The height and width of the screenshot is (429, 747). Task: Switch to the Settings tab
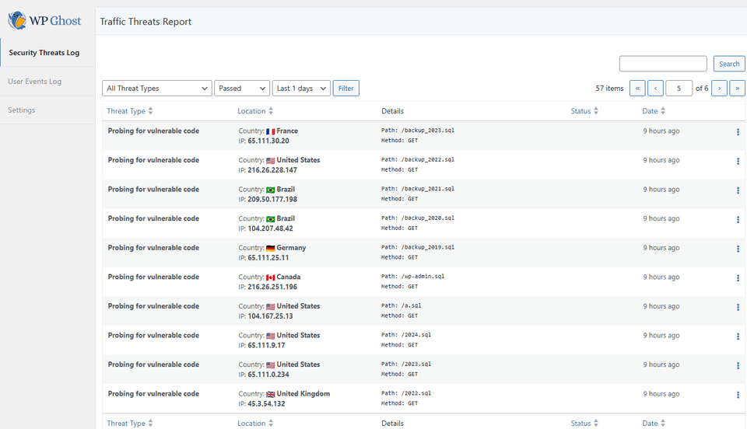(x=22, y=110)
